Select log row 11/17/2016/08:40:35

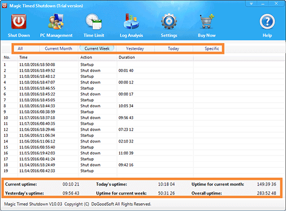tap(143, 124)
